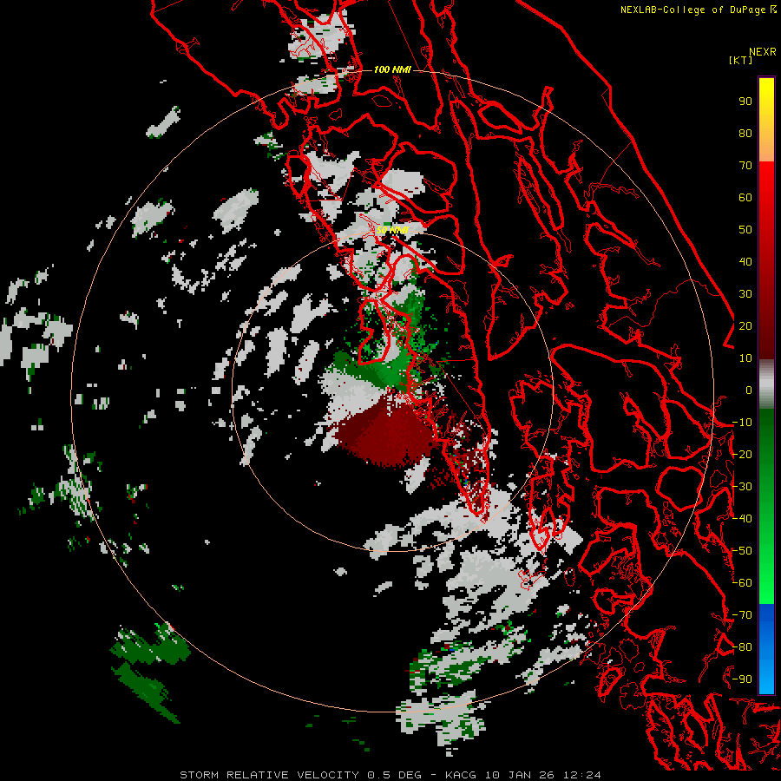
Task: Pick the blue segment of the color bar
Action: [766, 647]
